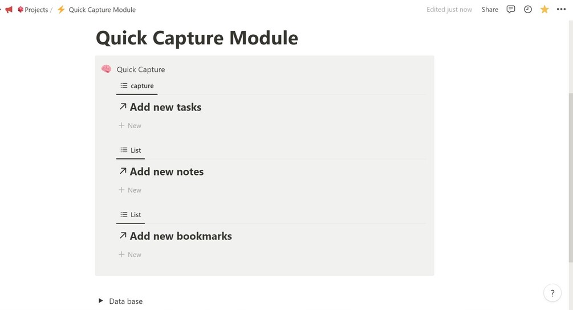This screenshot has height=310, width=573.
Task: Toggle the favorite star icon
Action: coord(544,10)
